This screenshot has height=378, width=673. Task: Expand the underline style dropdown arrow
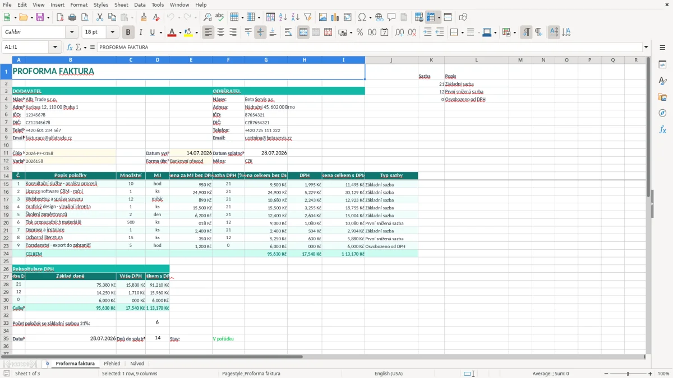(x=160, y=32)
